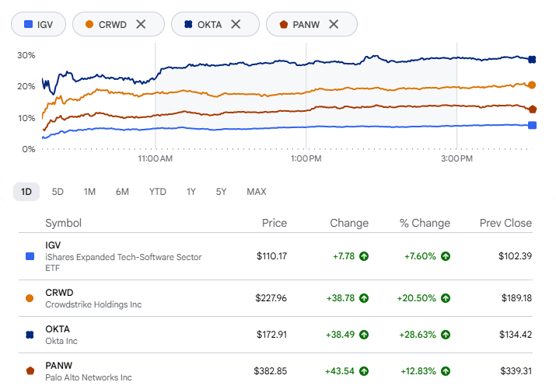Click the IGV chip
This screenshot has height=389, width=556.
[38, 24]
